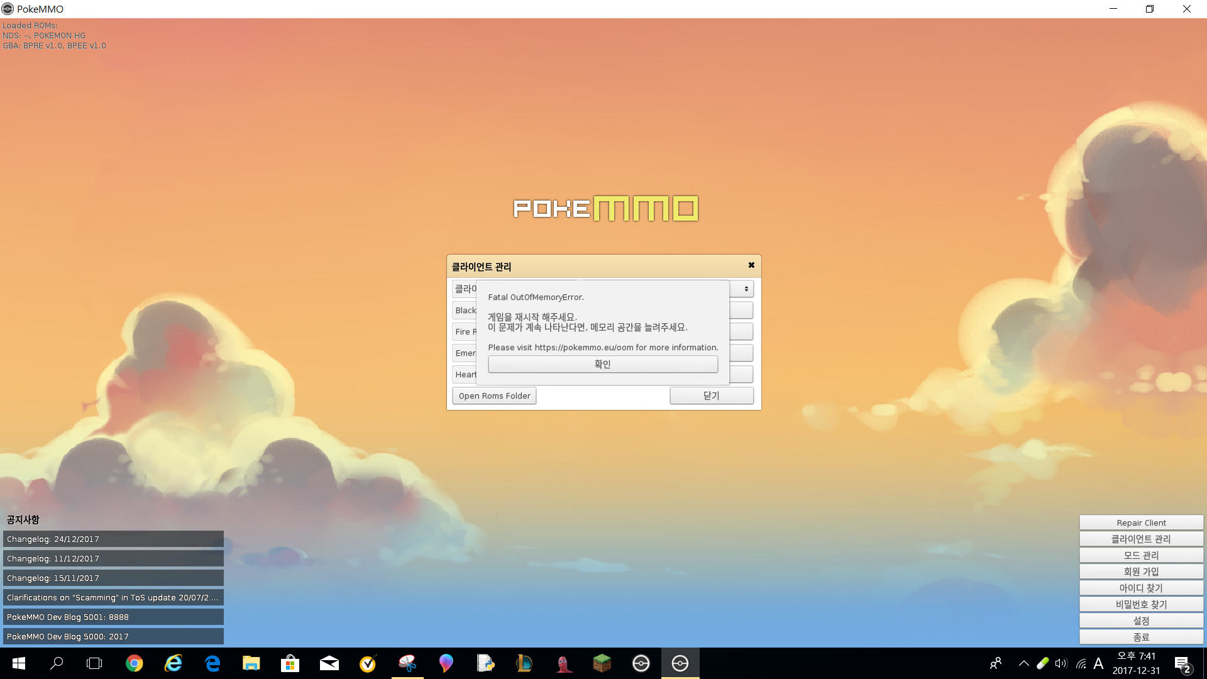
Task: Select 회원 가입 option
Action: pos(1140,571)
